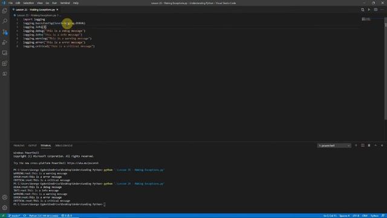Open notifications bell in status bar
The height and width of the screenshot is (218, 387).
click(383, 216)
